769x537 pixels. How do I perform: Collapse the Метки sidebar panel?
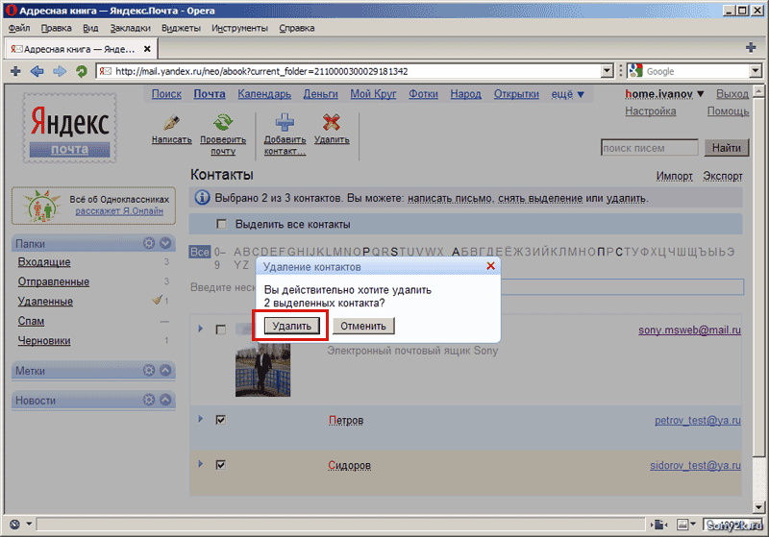tap(165, 371)
